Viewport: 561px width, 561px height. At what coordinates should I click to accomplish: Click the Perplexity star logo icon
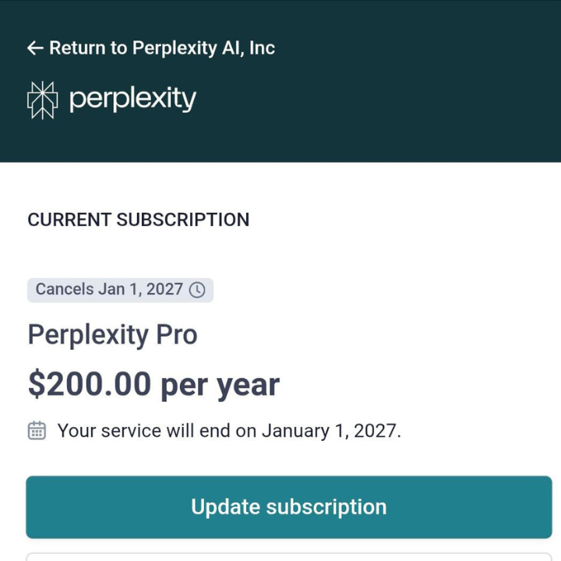click(43, 100)
